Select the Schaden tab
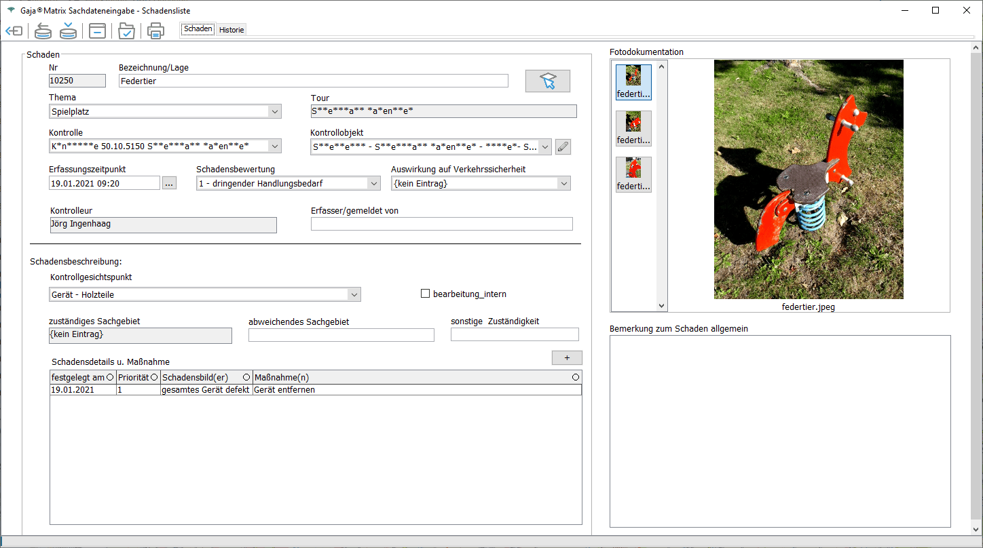The width and height of the screenshot is (983, 548). coord(198,29)
